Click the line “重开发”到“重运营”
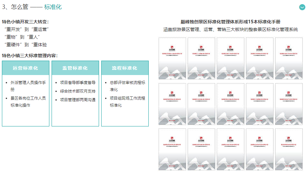Image resolution: width=307 pixels, height=174 pixels. point(27,29)
